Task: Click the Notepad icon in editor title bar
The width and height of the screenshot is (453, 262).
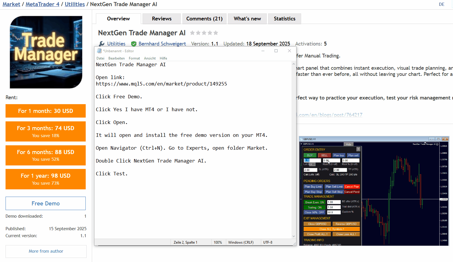Action: click(x=99, y=51)
